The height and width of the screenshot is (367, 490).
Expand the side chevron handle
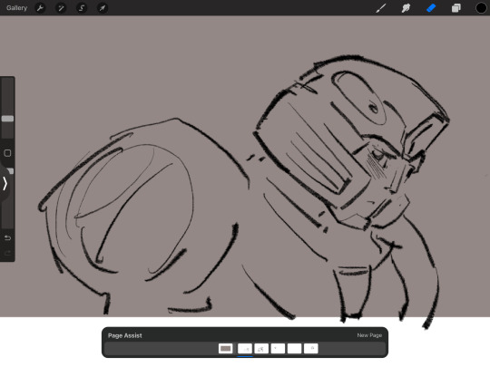click(x=5, y=183)
